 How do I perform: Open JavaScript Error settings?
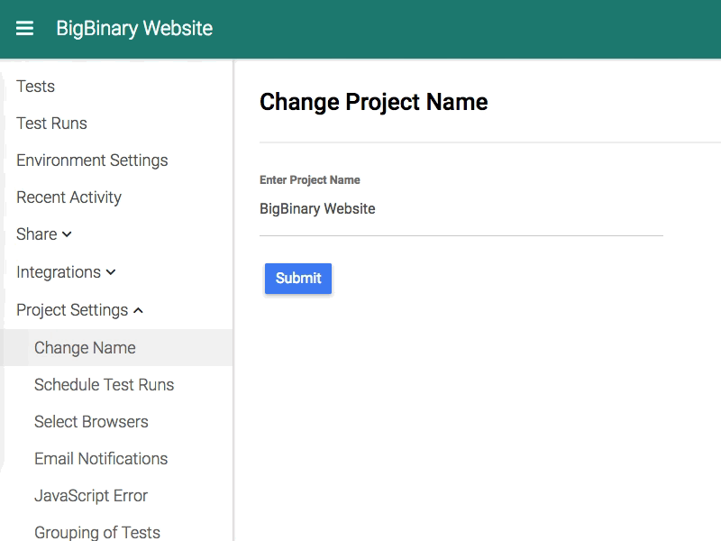coord(90,496)
